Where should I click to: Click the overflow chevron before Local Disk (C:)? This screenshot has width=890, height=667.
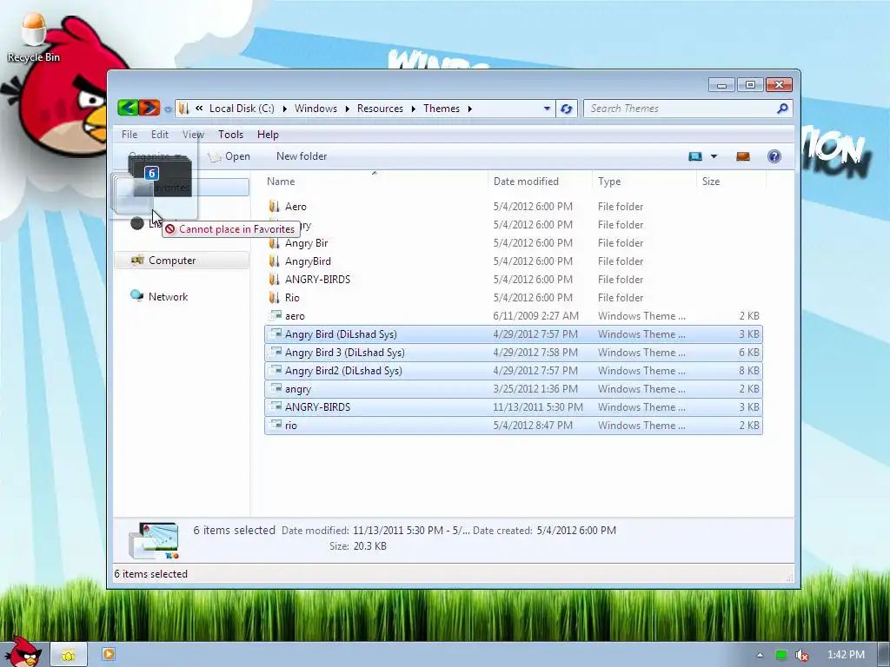coord(199,109)
